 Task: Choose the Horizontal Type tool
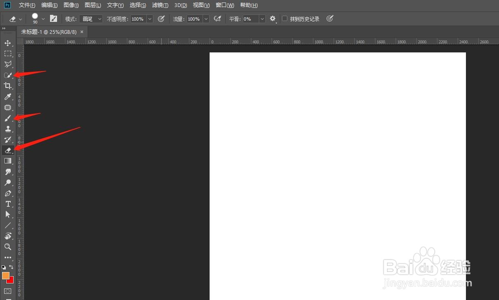click(x=8, y=204)
